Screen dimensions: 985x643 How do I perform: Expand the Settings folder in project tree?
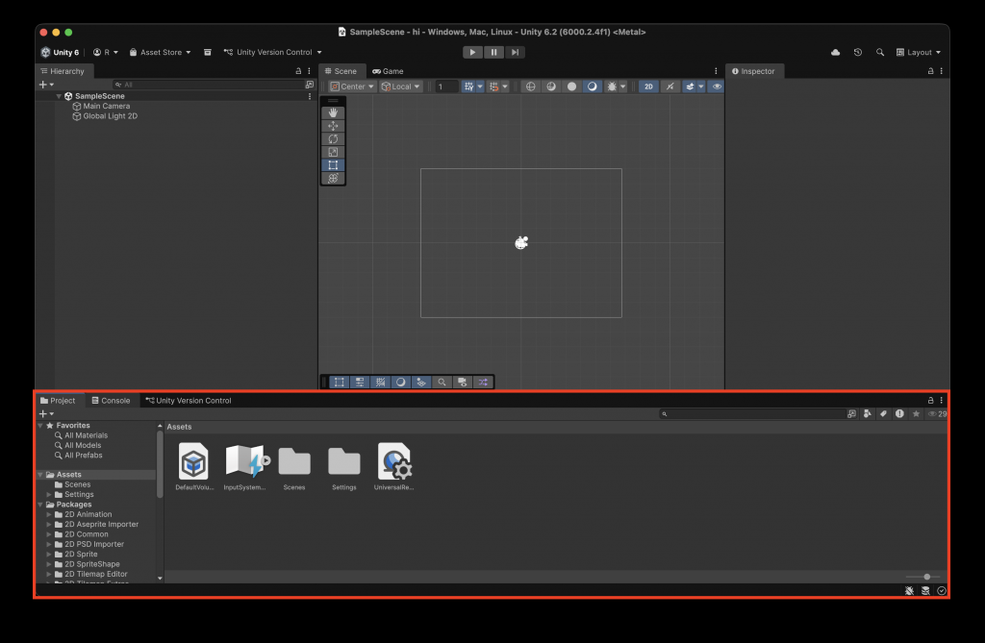49,495
